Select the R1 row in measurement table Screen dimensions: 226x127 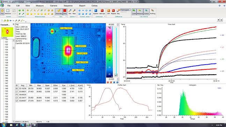coord(50,88)
